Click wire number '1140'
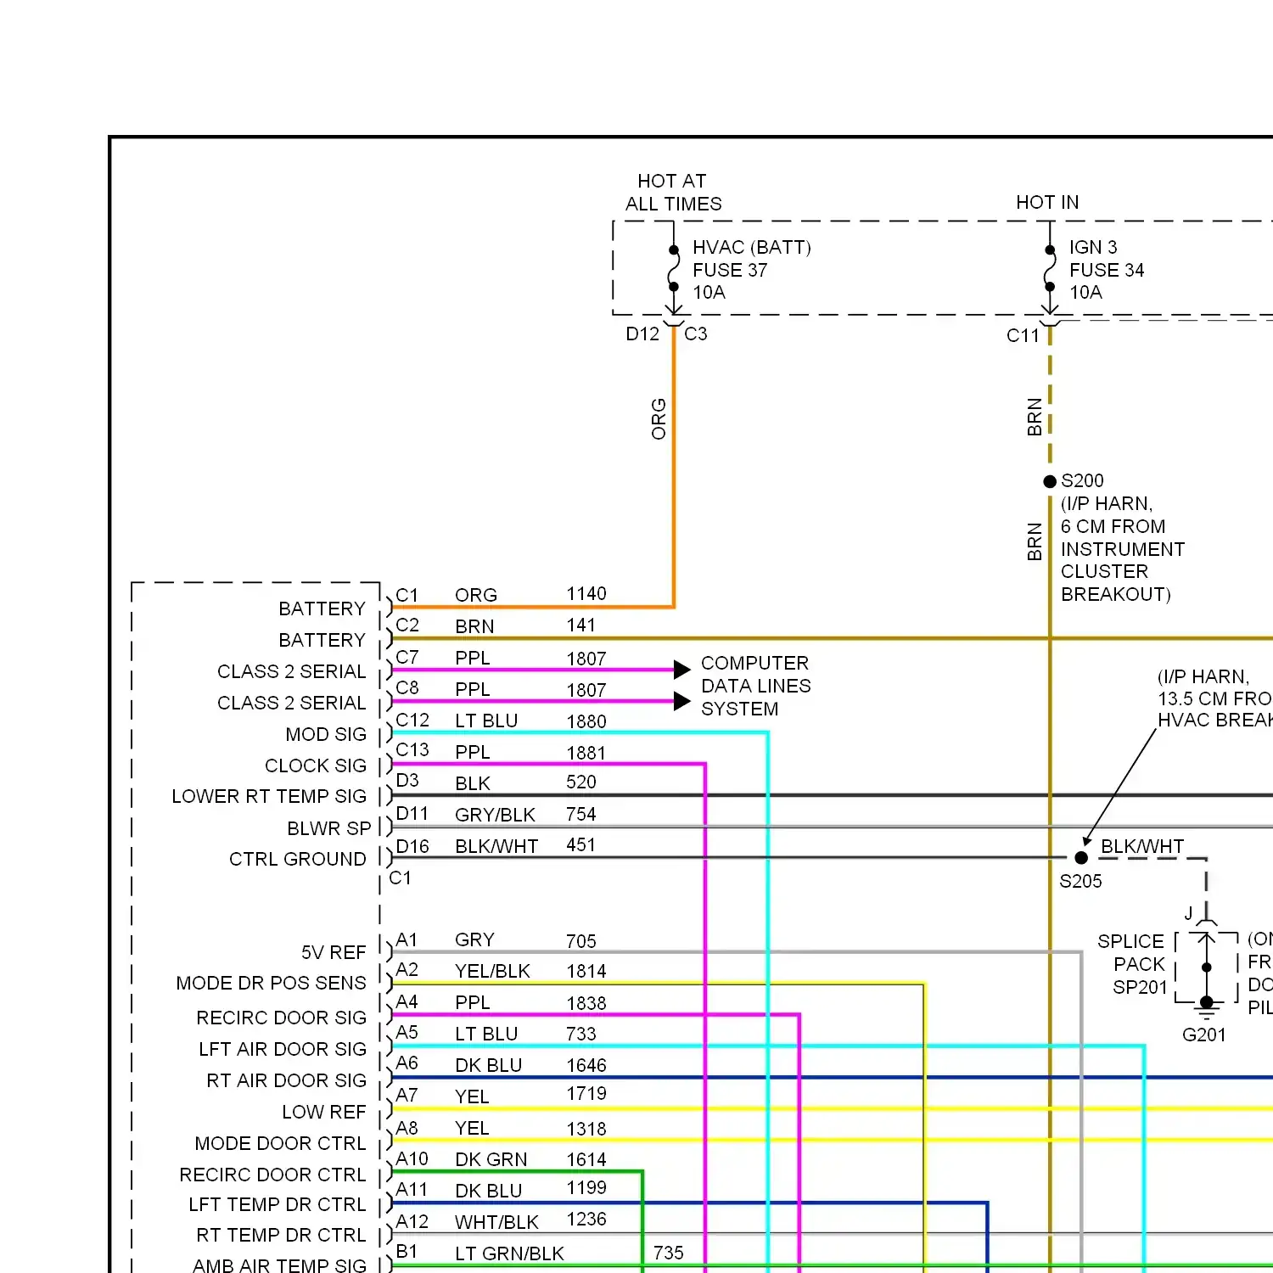This screenshot has width=1273, height=1273. coord(586,594)
